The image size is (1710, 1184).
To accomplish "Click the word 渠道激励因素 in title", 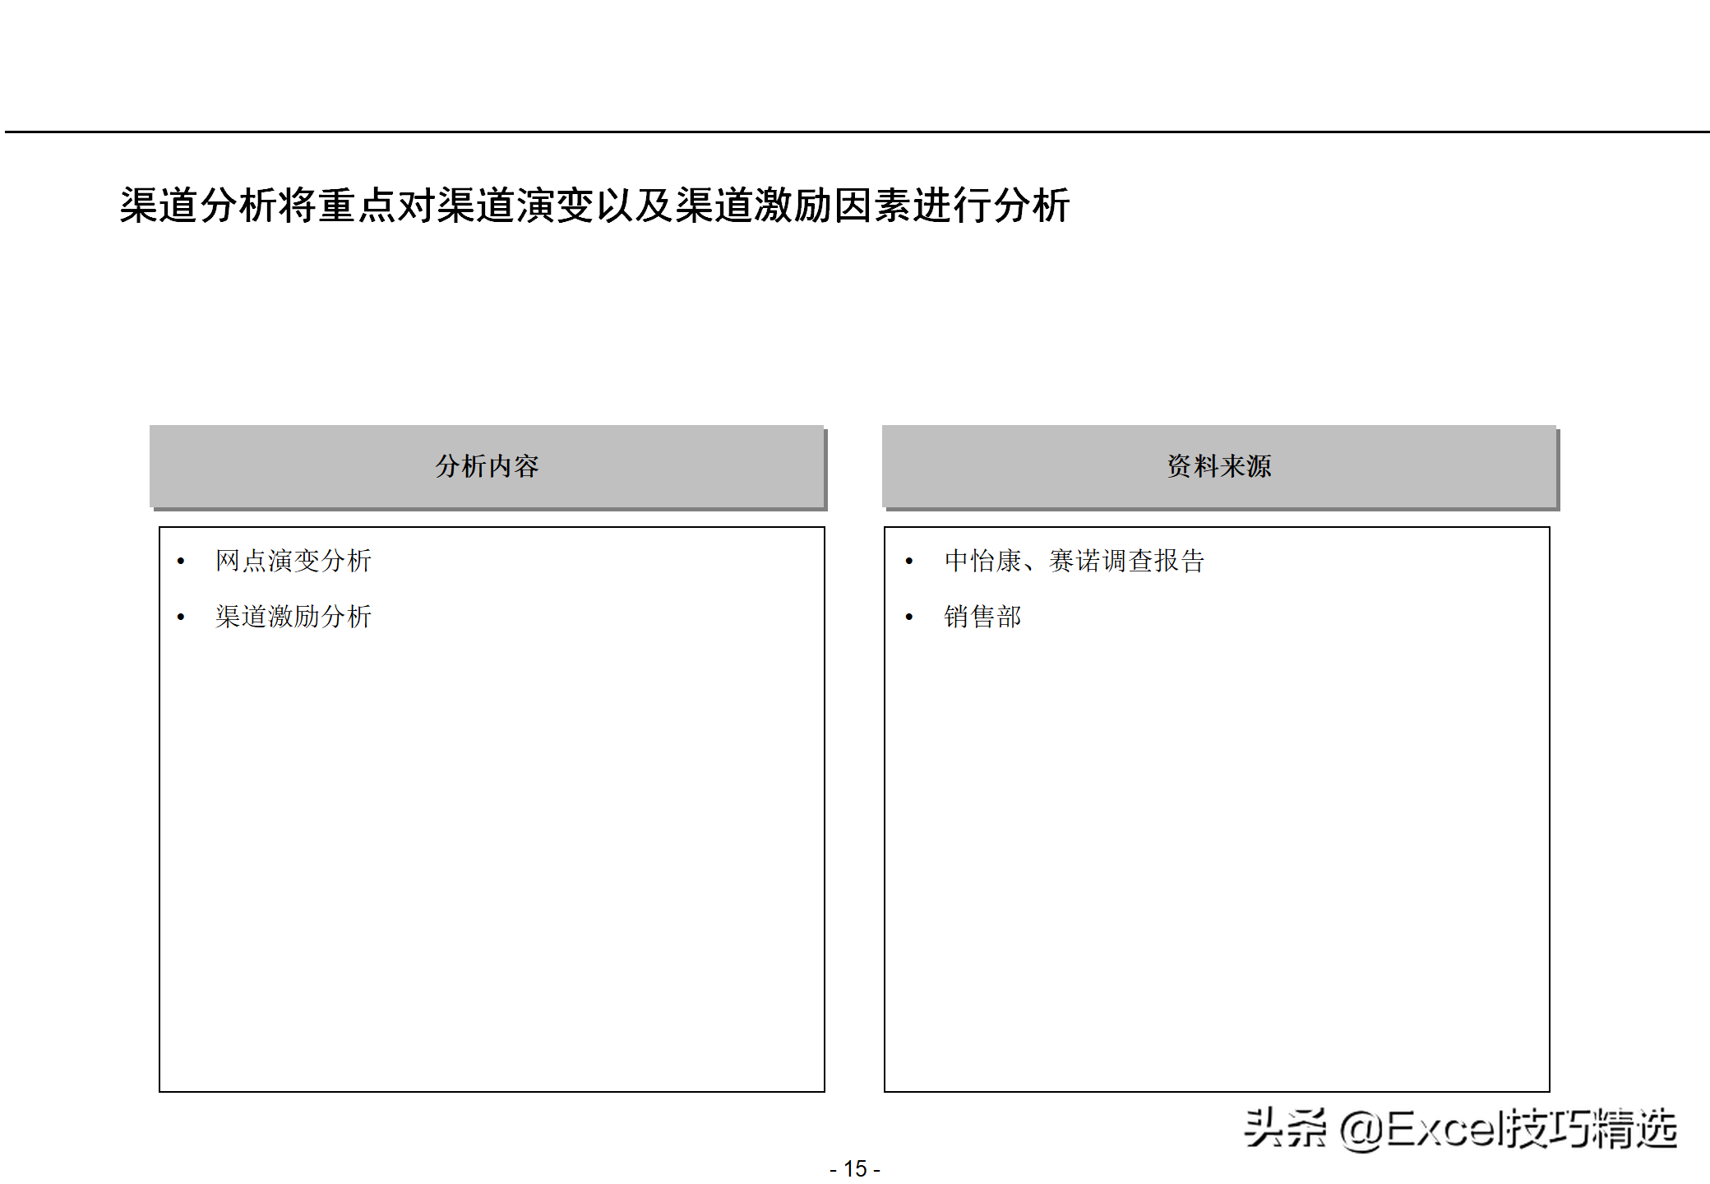I will coord(793,206).
